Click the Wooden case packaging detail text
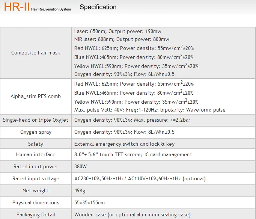Image resolution: width=256 pixels, height=219 pixels. pyautogui.click(x=133, y=214)
